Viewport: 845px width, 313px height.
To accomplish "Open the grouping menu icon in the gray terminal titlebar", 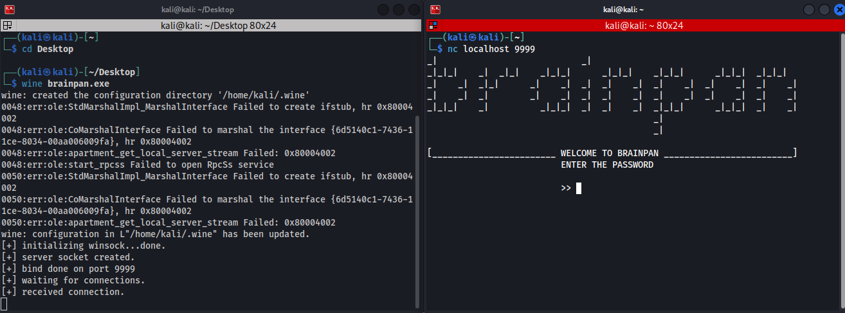I will (x=8, y=26).
